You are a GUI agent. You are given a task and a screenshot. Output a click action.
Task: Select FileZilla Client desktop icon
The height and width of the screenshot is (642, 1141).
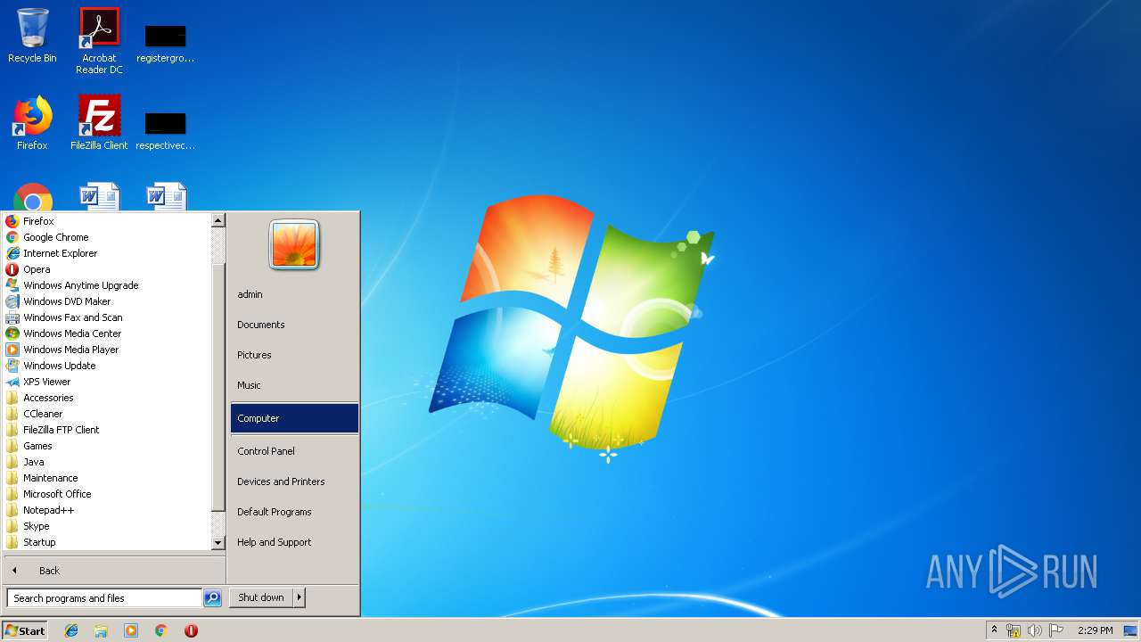[99, 123]
